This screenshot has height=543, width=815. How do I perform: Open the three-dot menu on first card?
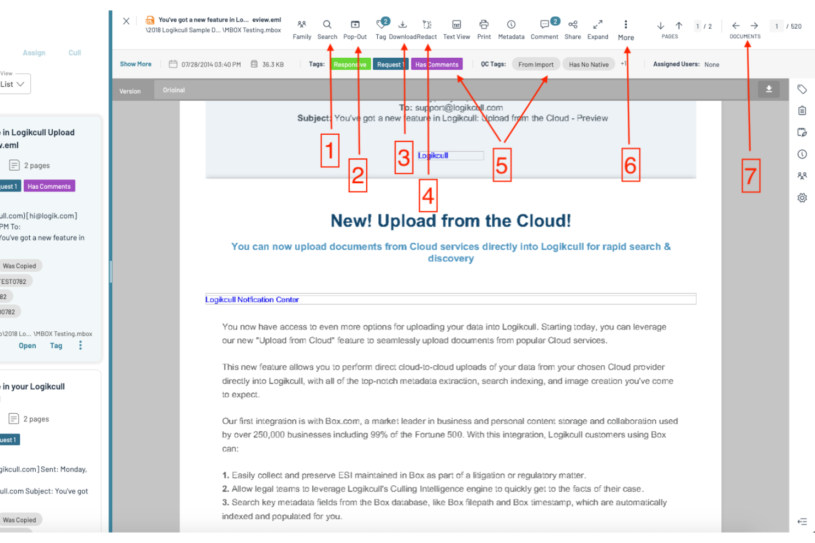pos(80,345)
